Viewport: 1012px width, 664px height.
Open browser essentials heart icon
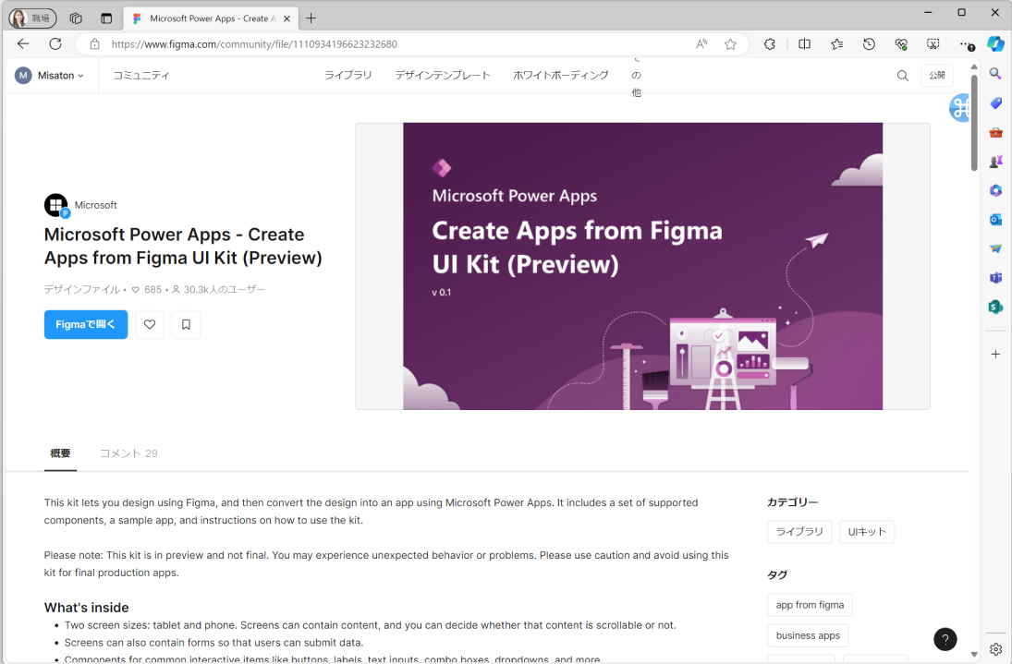pyautogui.click(x=901, y=43)
